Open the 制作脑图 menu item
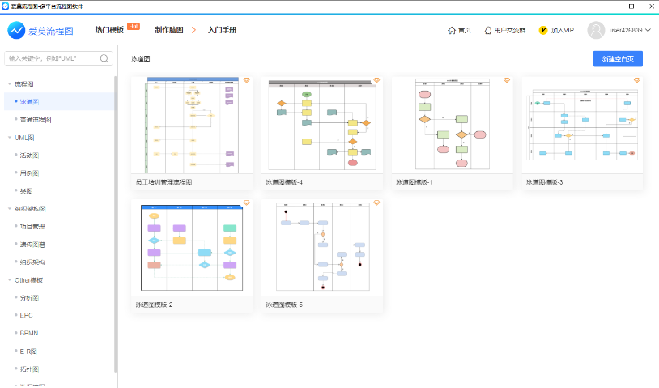The image size is (659, 388). click(169, 30)
